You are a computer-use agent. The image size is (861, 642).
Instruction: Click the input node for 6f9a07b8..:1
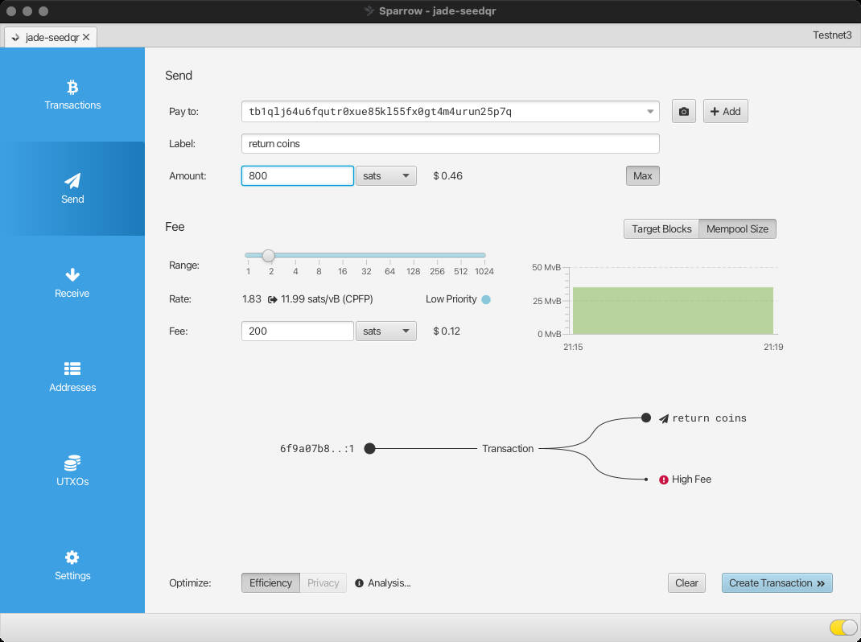369,449
